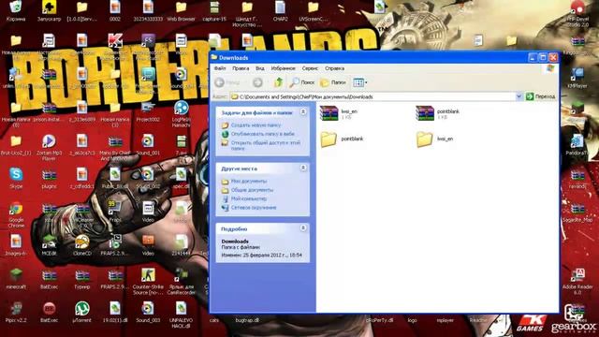Go to Общие документы from Other Places
The width and height of the screenshot is (599, 337).
252,190
